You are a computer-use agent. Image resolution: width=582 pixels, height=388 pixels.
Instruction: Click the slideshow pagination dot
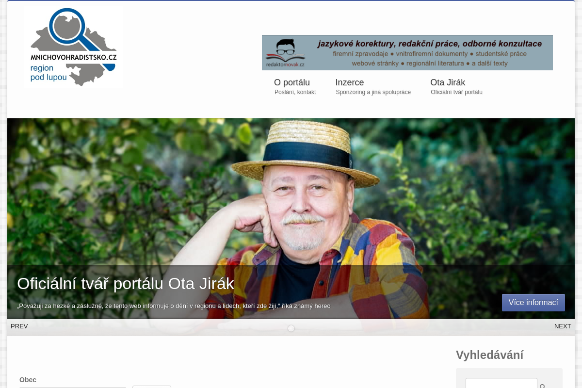pyautogui.click(x=291, y=328)
